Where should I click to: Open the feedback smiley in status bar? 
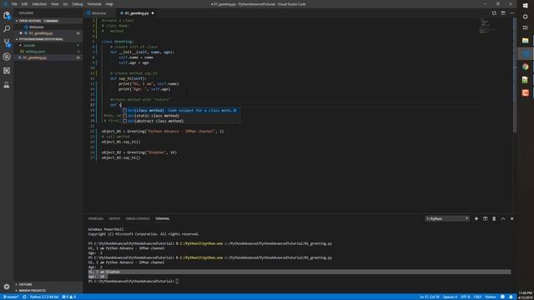[x=502, y=297]
